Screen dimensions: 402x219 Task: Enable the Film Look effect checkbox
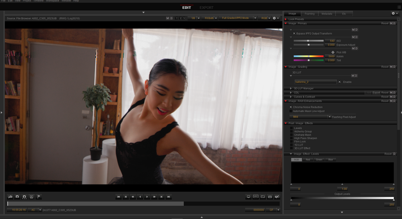[x=292, y=142]
